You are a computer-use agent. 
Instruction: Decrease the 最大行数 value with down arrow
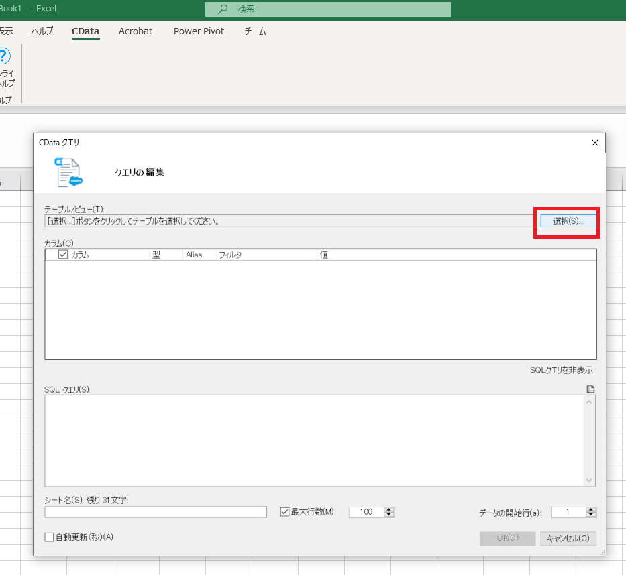coord(389,515)
